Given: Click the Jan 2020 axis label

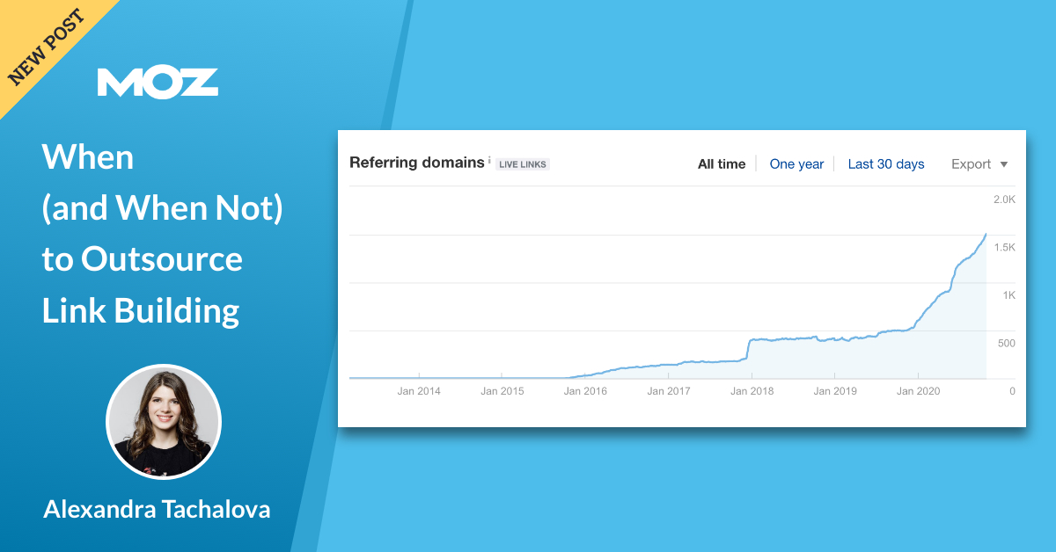Looking at the screenshot, I should (x=919, y=391).
